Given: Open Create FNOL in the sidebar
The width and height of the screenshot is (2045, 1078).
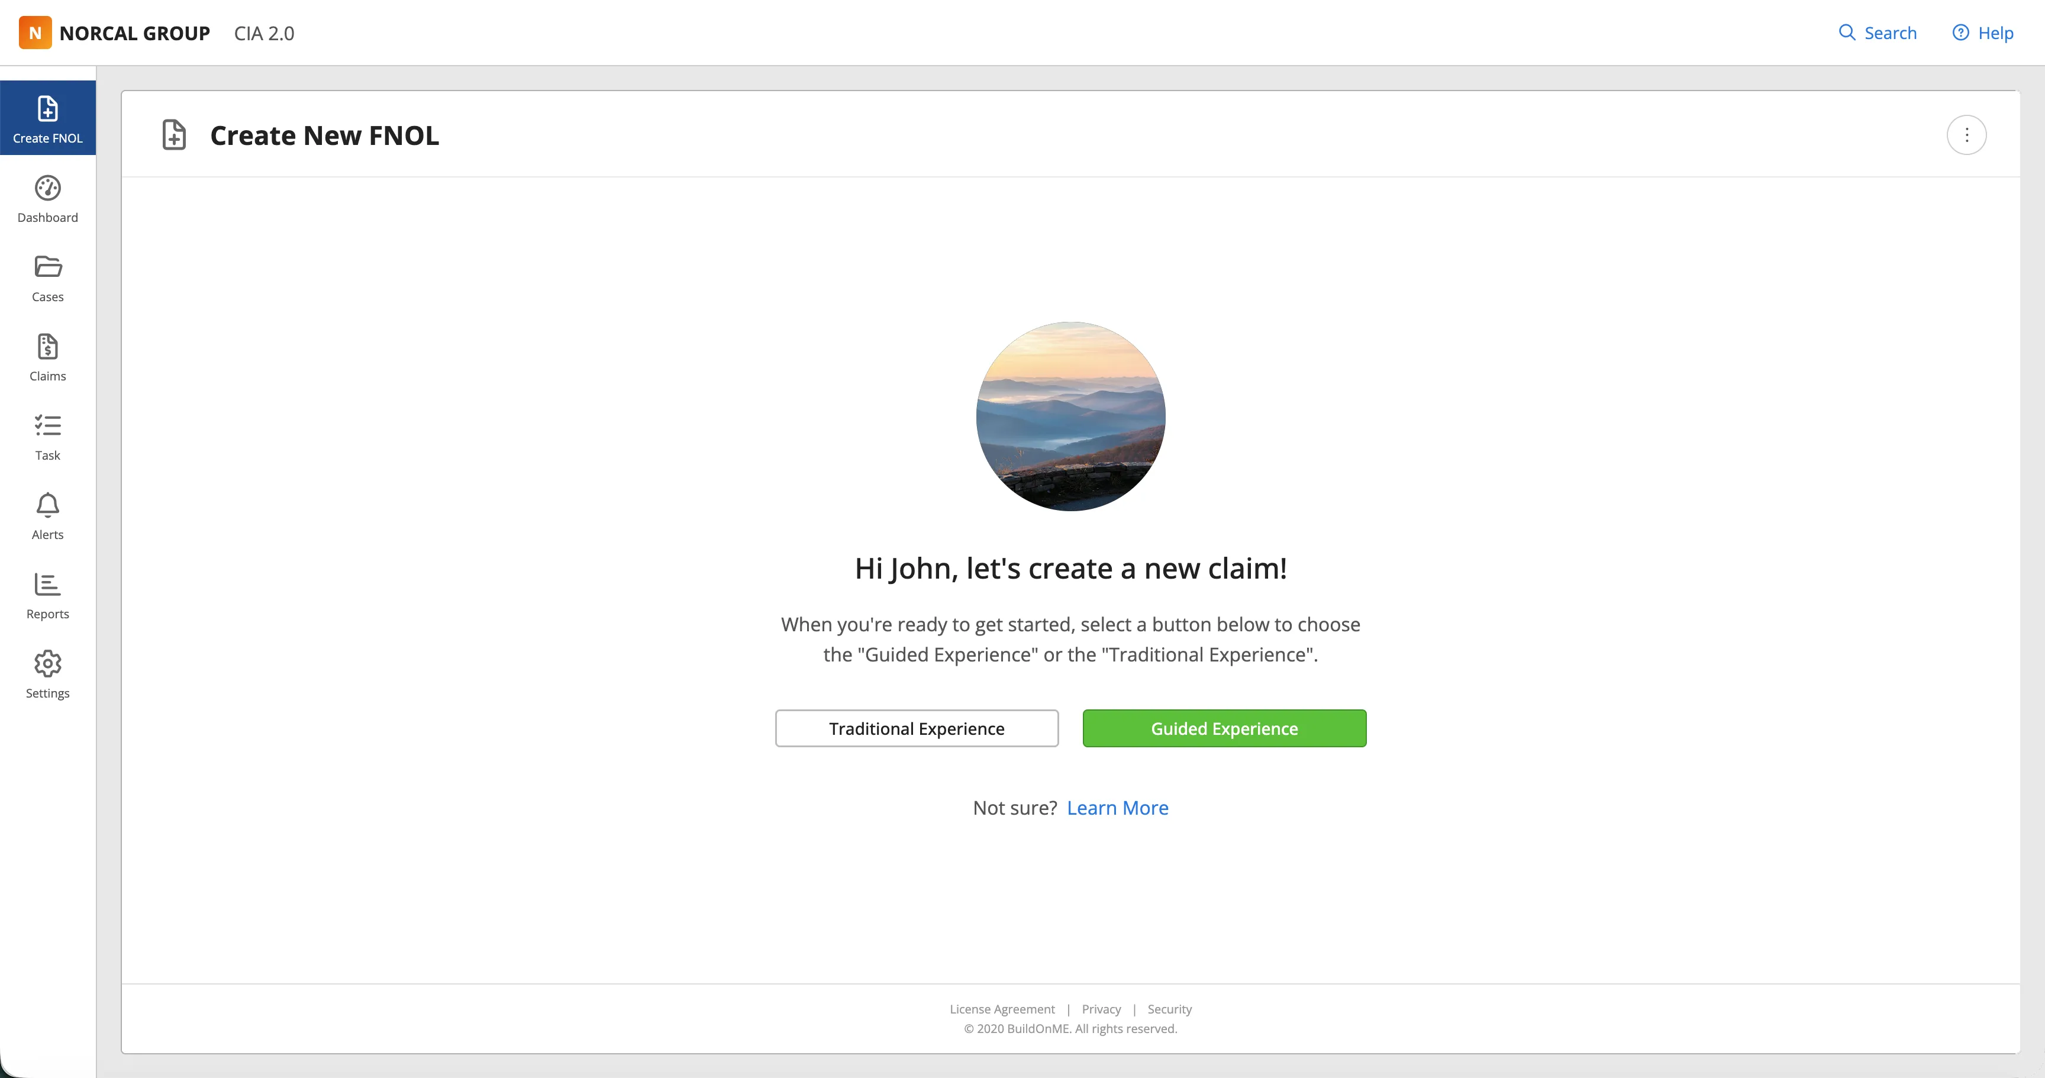Looking at the screenshot, I should (x=47, y=118).
